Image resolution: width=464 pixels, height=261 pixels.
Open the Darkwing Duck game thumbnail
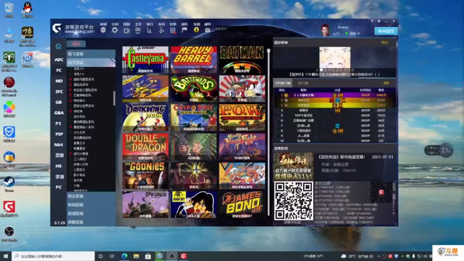click(x=146, y=118)
